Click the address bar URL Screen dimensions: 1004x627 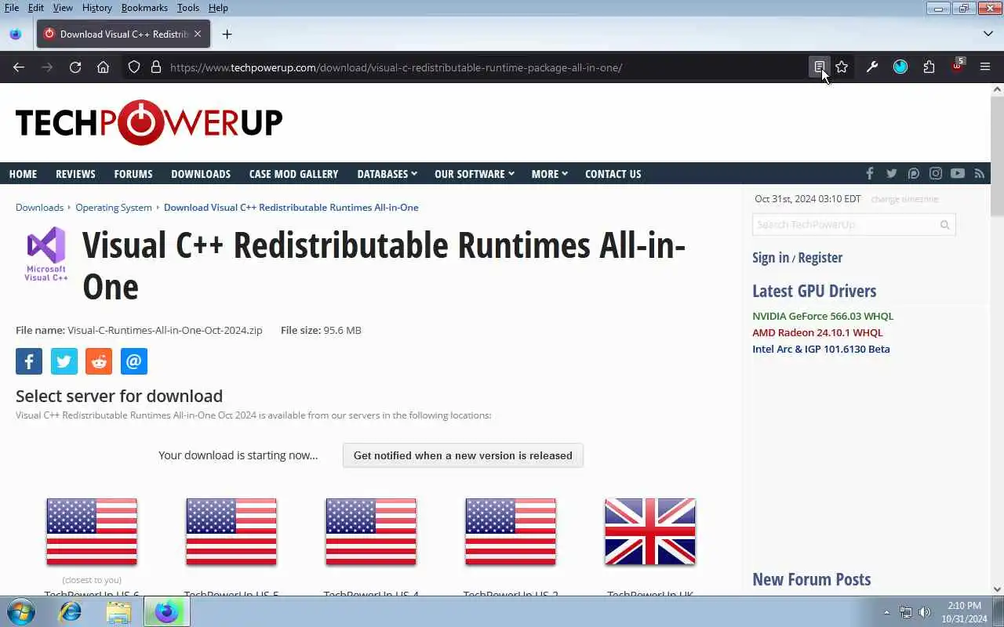(x=396, y=67)
